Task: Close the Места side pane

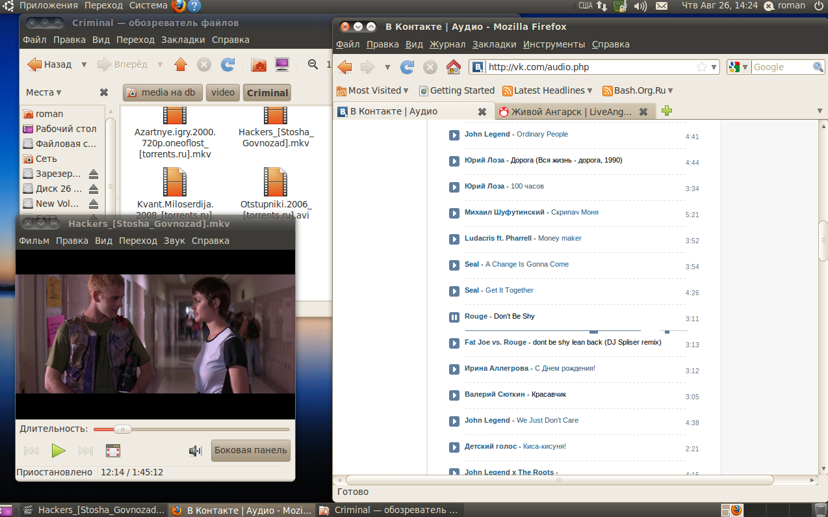Action: tap(104, 92)
